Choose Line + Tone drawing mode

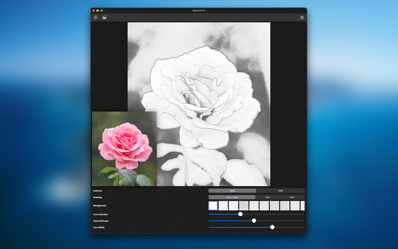232,197
